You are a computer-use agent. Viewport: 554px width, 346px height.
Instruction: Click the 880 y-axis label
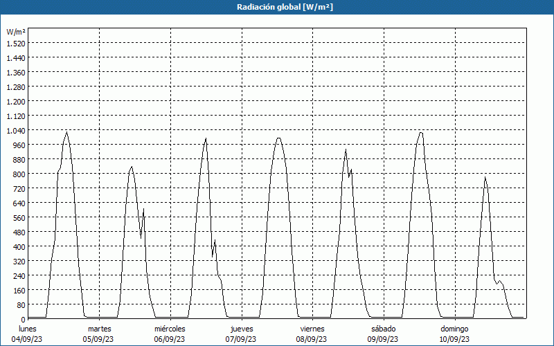pos(19,160)
